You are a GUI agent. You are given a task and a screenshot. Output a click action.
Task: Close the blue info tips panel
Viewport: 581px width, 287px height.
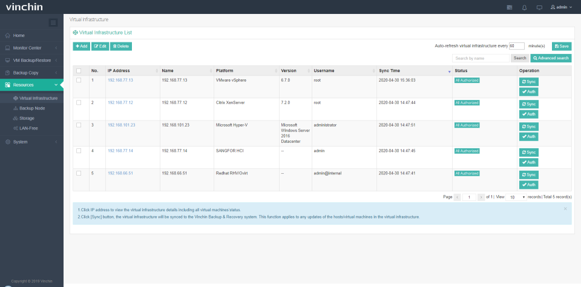tap(565, 209)
